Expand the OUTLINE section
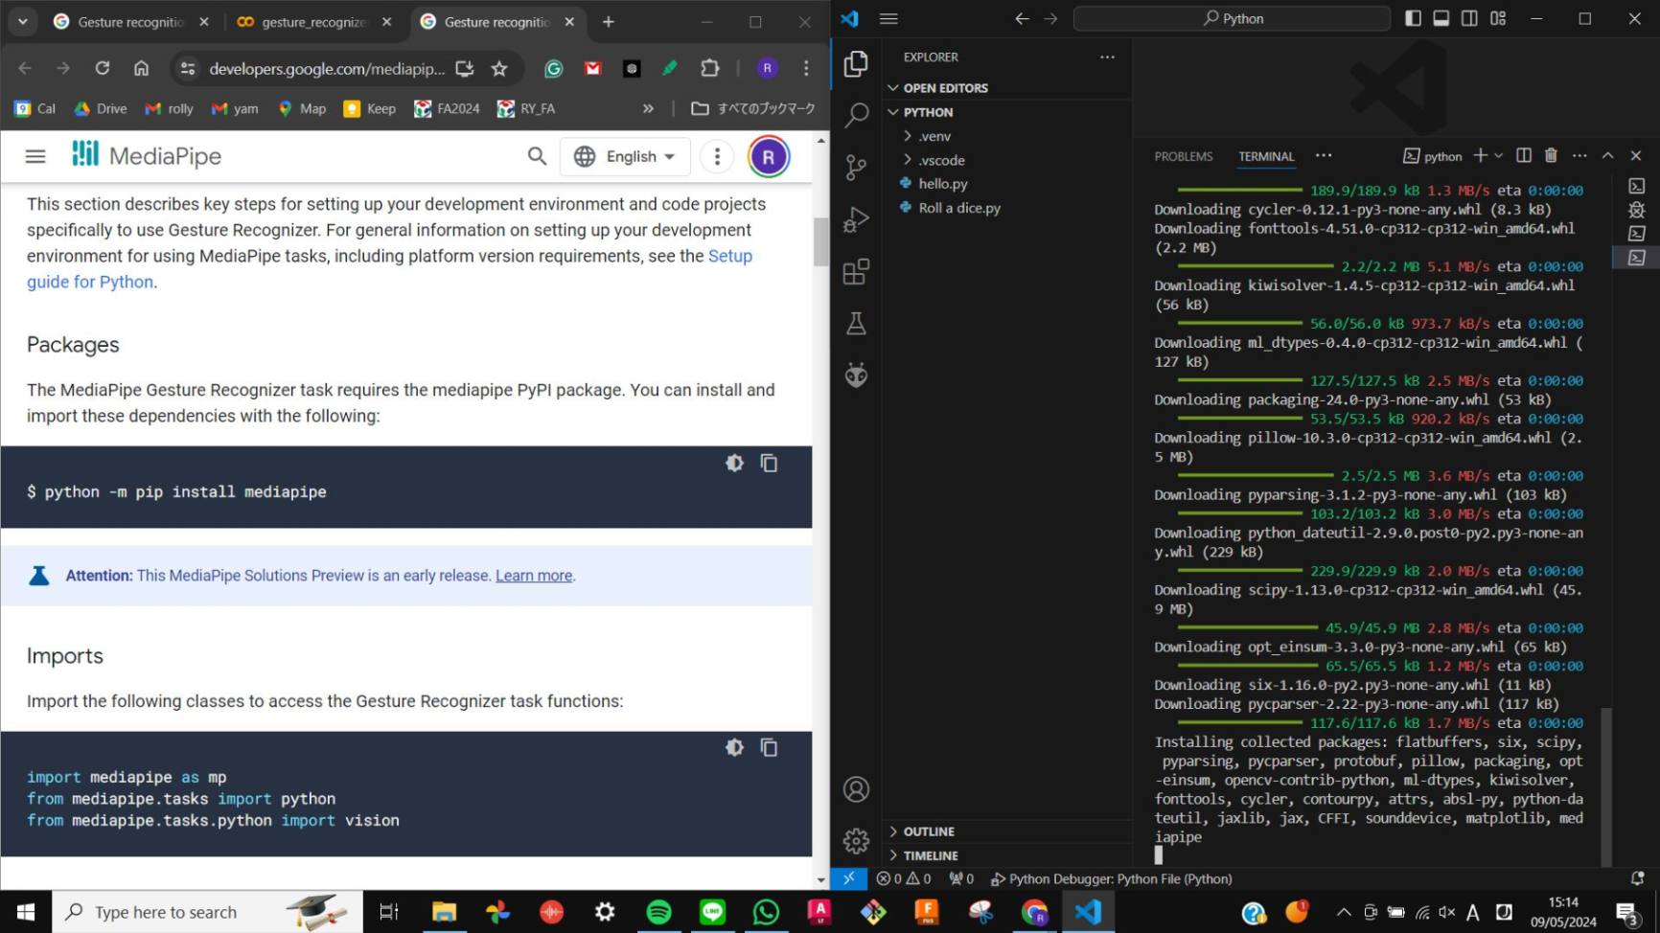Screen dimensions: 1660x933 1006,831
